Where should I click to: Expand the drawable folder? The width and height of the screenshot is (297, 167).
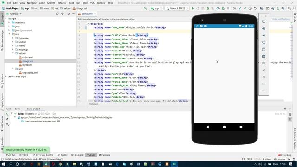[13, 38]
